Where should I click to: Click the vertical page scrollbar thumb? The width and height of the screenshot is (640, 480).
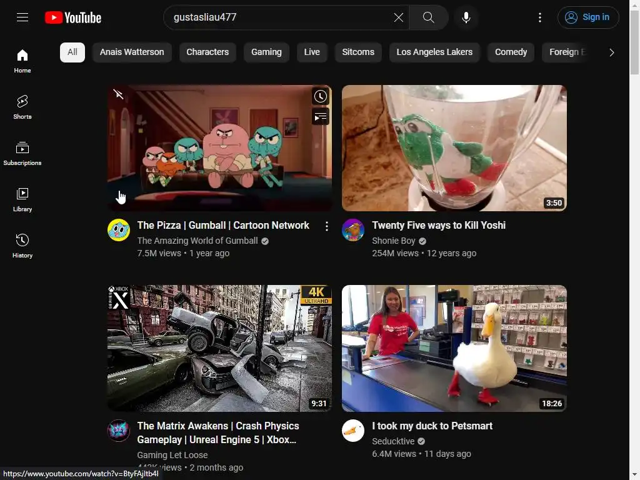coord(634,42)
